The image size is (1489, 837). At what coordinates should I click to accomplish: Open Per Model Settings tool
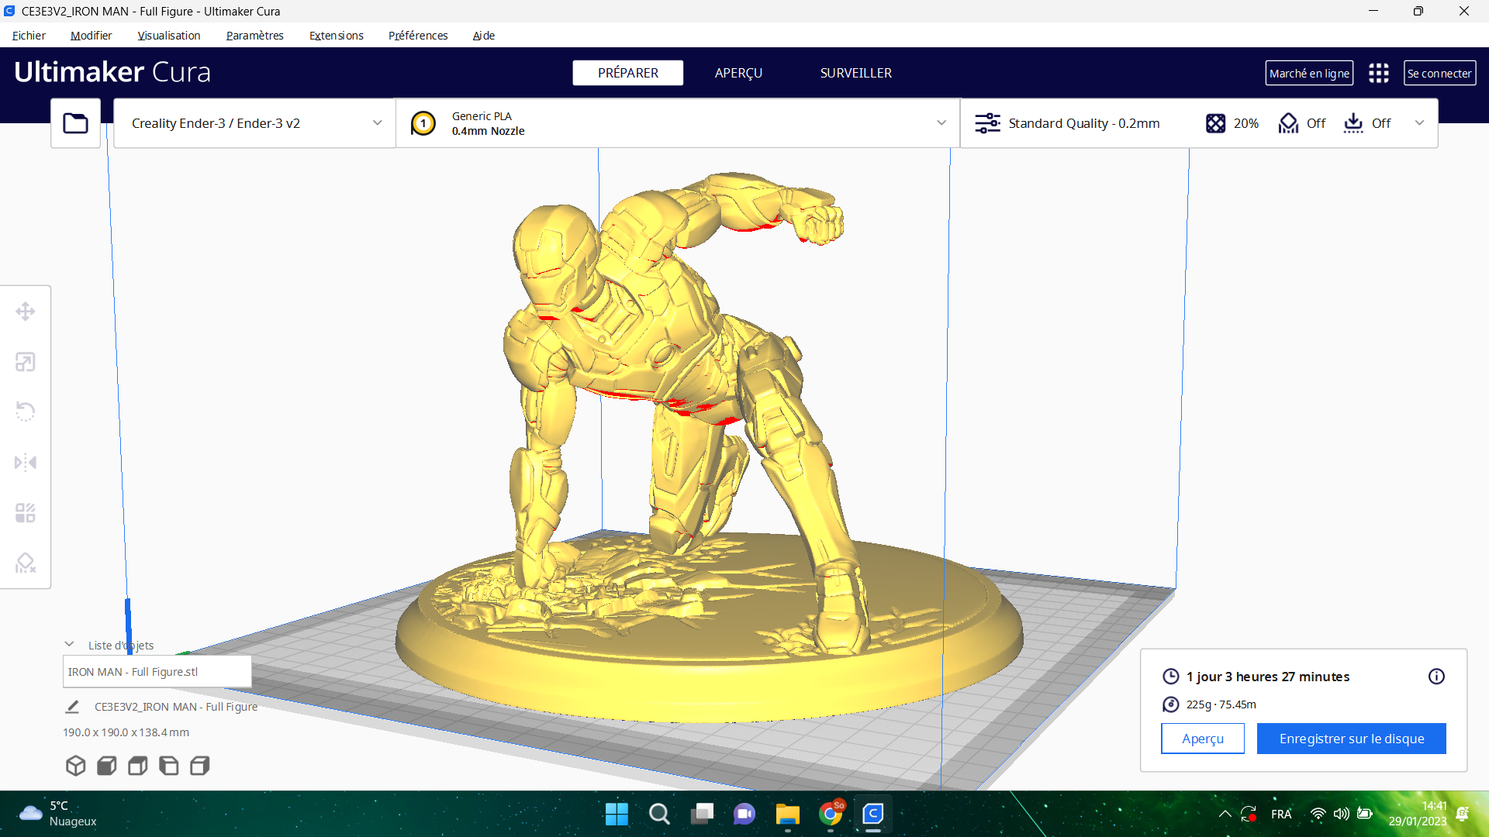click(26, 513)
